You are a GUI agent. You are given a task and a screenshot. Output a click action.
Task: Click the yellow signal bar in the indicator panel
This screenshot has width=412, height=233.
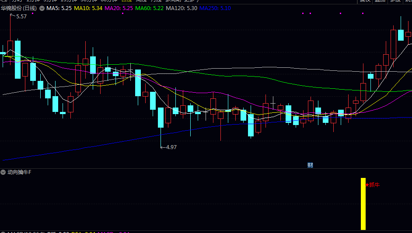[363, 204]
